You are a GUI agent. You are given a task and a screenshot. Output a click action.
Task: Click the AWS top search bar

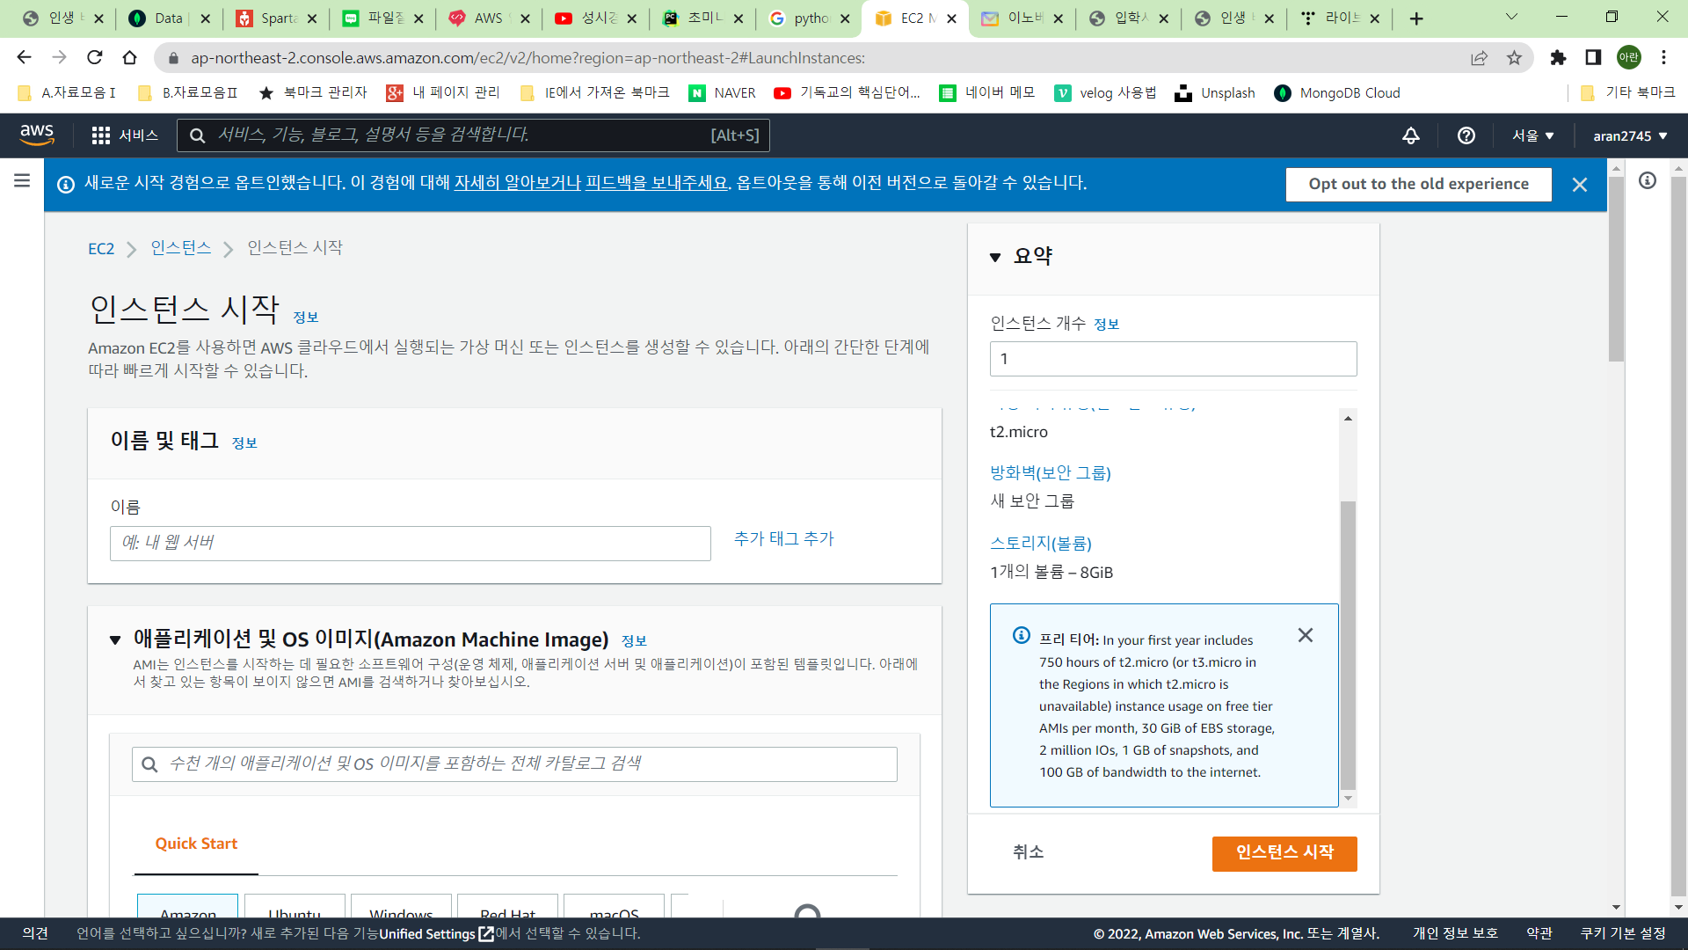coord(473,135)
